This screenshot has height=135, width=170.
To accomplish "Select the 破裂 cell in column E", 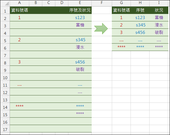I will pyautogui.click(x=80, y=69).
